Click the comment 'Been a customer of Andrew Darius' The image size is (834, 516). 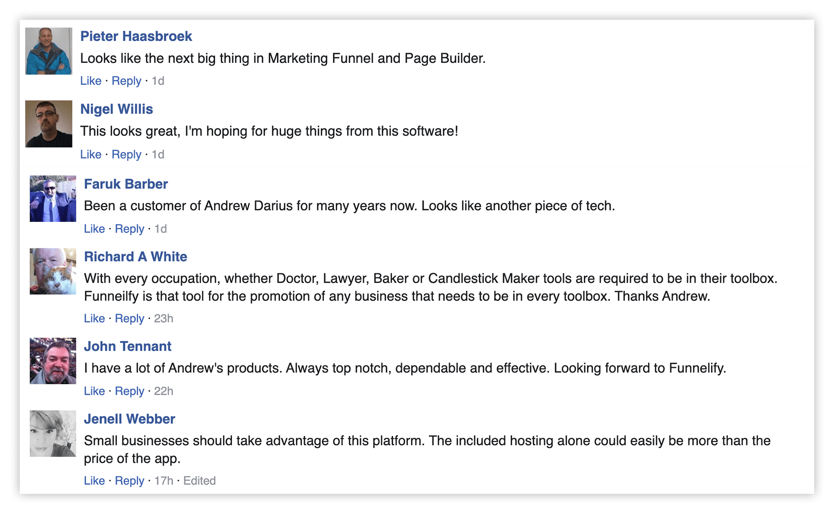349,206
